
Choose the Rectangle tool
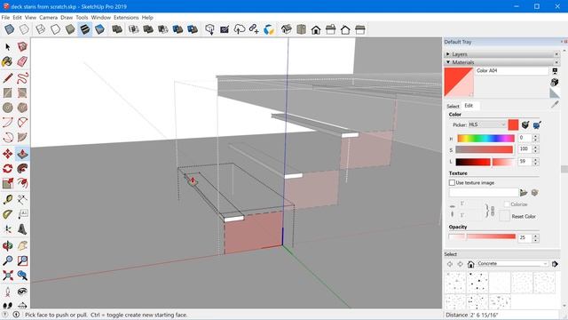click(x=8, y=92)
